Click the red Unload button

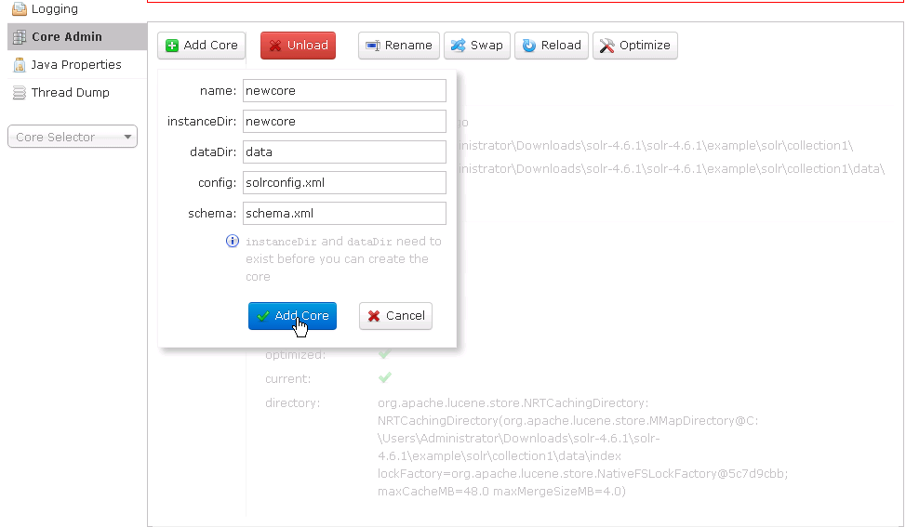298,46
